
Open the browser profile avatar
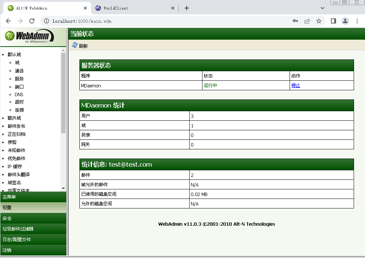click(345, 21)
